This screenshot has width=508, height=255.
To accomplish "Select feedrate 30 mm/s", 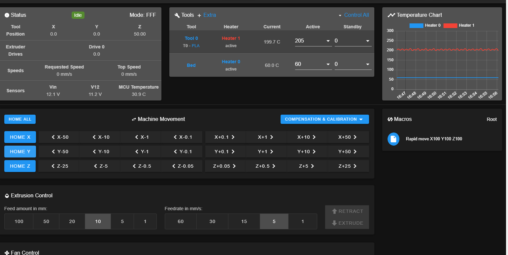I will (212, 221).
